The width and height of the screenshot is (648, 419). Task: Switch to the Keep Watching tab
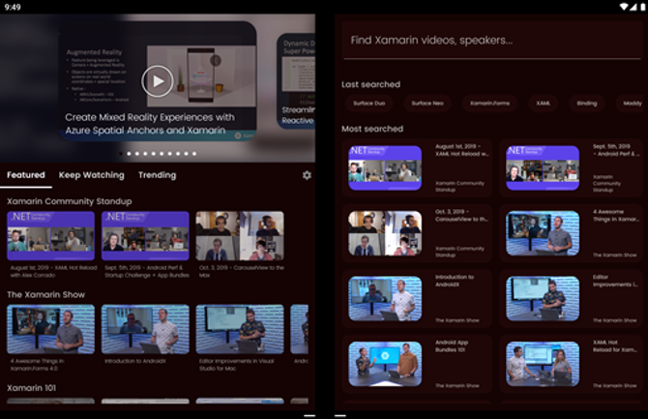(x=91, y=175)
